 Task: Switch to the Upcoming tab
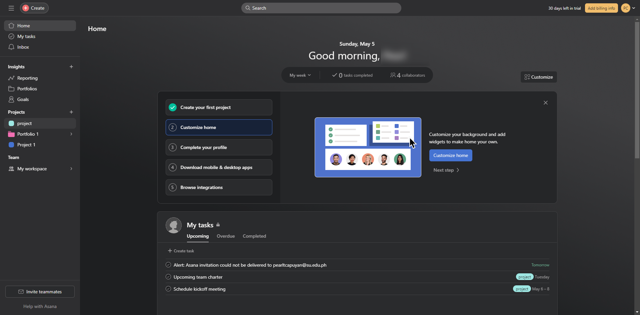198,236
